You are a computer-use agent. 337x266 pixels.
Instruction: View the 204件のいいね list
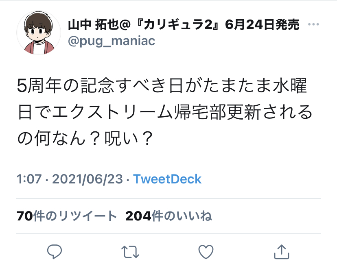pyautogui.click(x=168, y=216)
